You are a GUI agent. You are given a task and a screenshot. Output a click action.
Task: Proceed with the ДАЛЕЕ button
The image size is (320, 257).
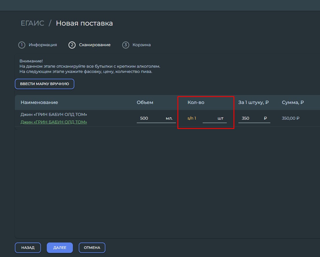click(60, 248)
